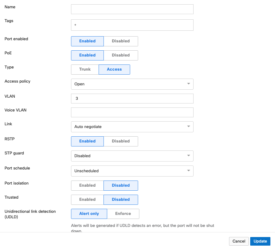Select Access as the port type

point(114,69)
